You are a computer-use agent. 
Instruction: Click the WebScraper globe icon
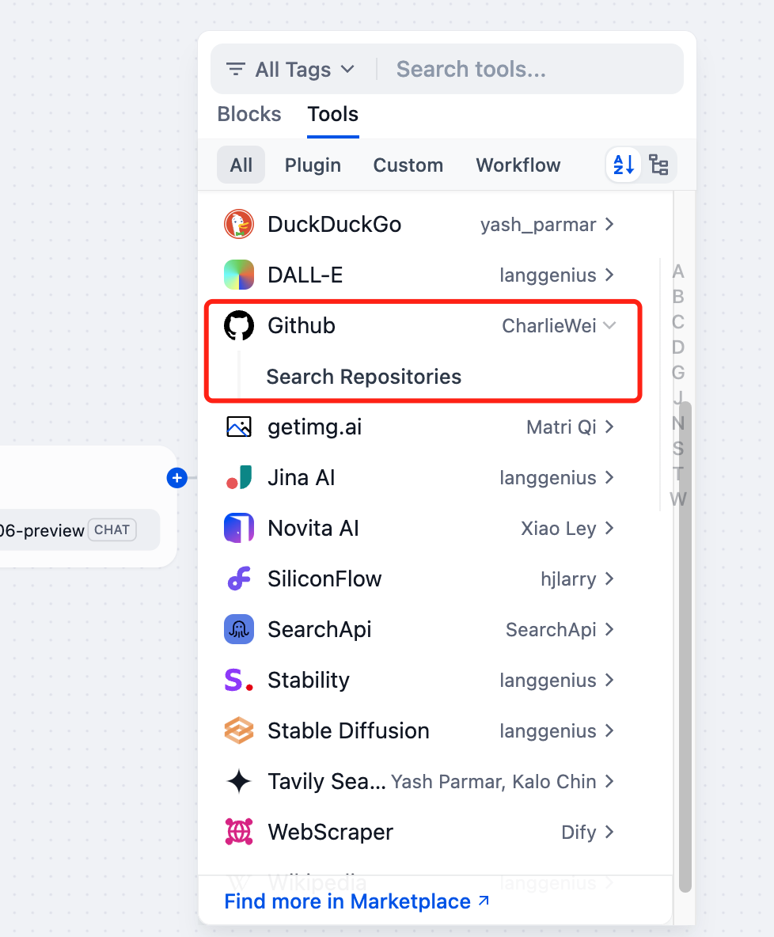(238, 832)
